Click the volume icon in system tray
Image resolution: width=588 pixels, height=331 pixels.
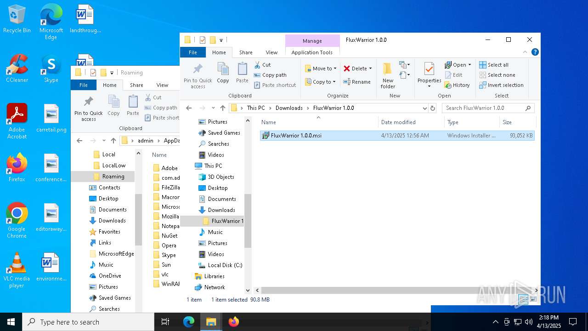[x=529, y=322]
